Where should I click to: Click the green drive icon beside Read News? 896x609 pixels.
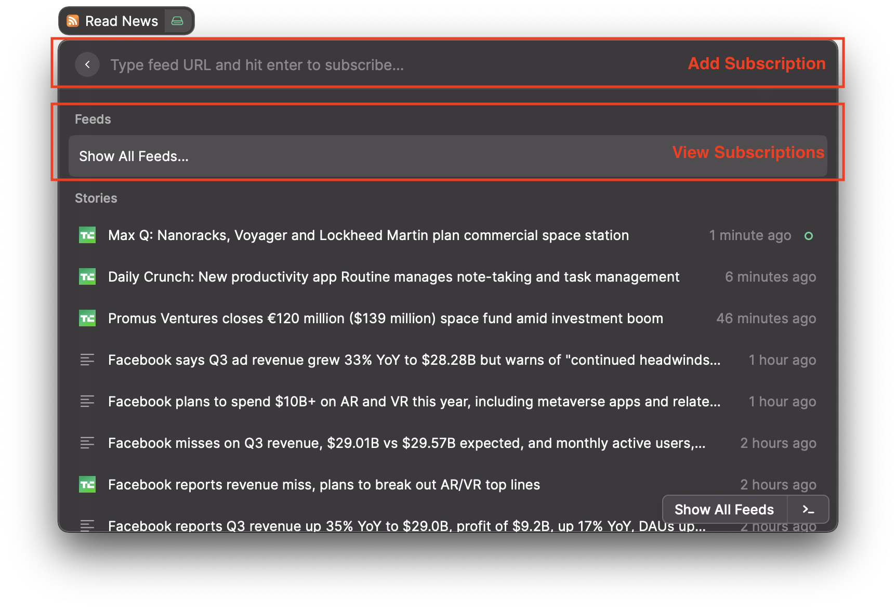(177, 21)
